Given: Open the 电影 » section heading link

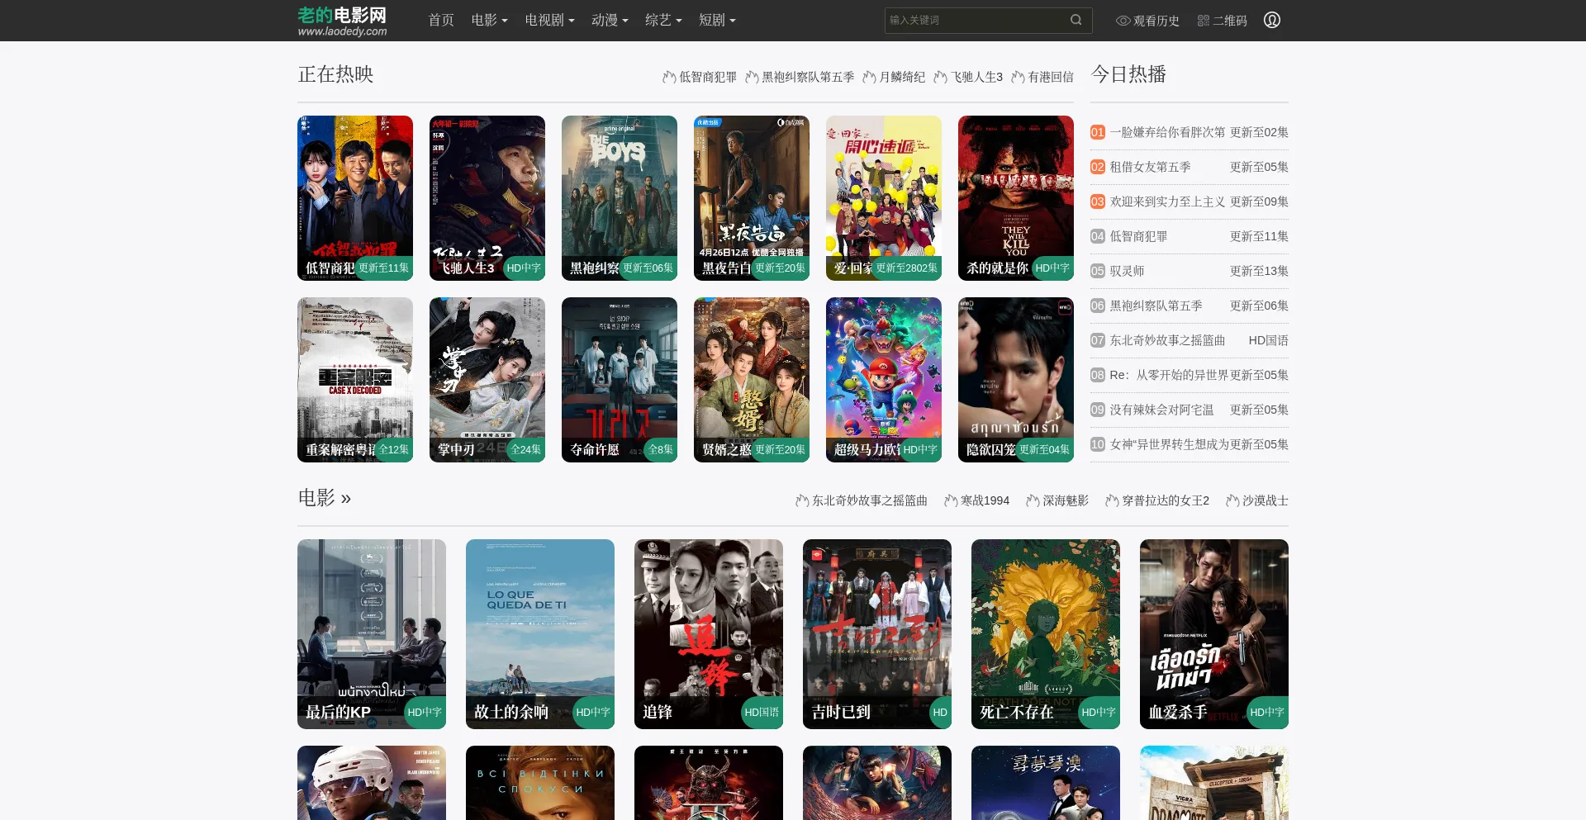Looking at the screenshot, I should 325,498.
